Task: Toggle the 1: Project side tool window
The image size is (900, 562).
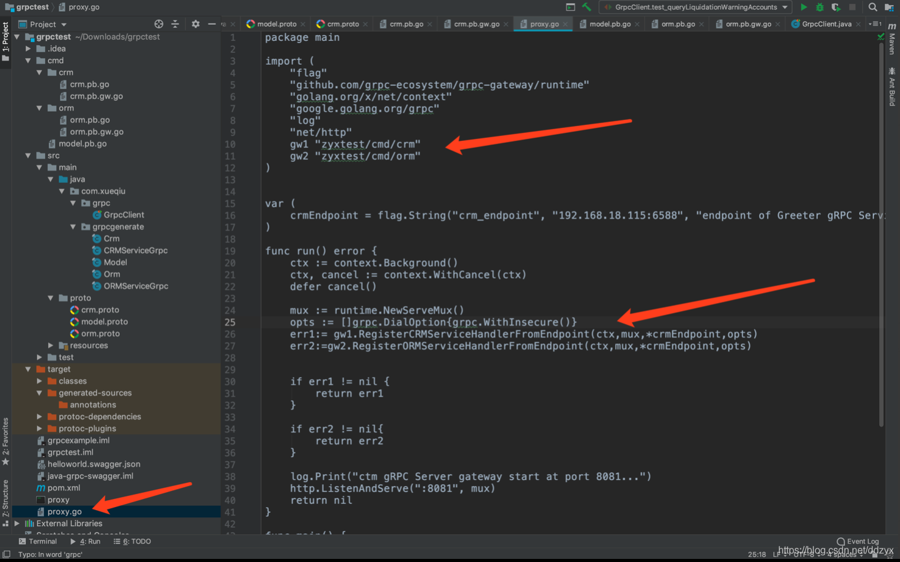Action: [6, 42]
